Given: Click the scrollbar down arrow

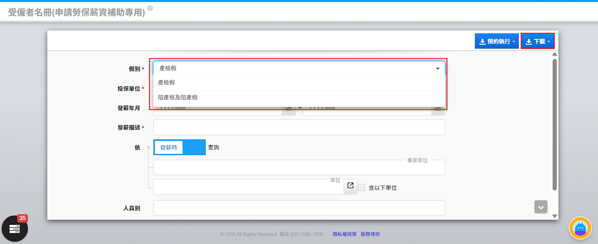Looking at the screenshot, I should point(555,216).
